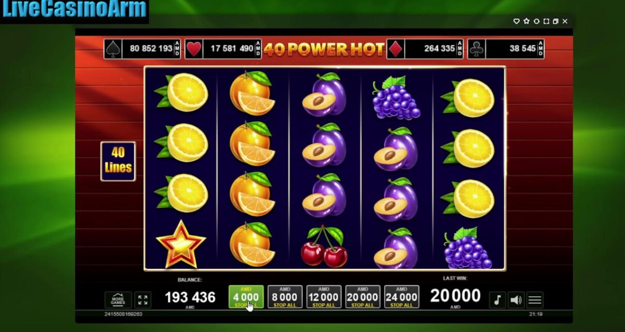Select the 8 000 AMD bet button

click(285, 297)
